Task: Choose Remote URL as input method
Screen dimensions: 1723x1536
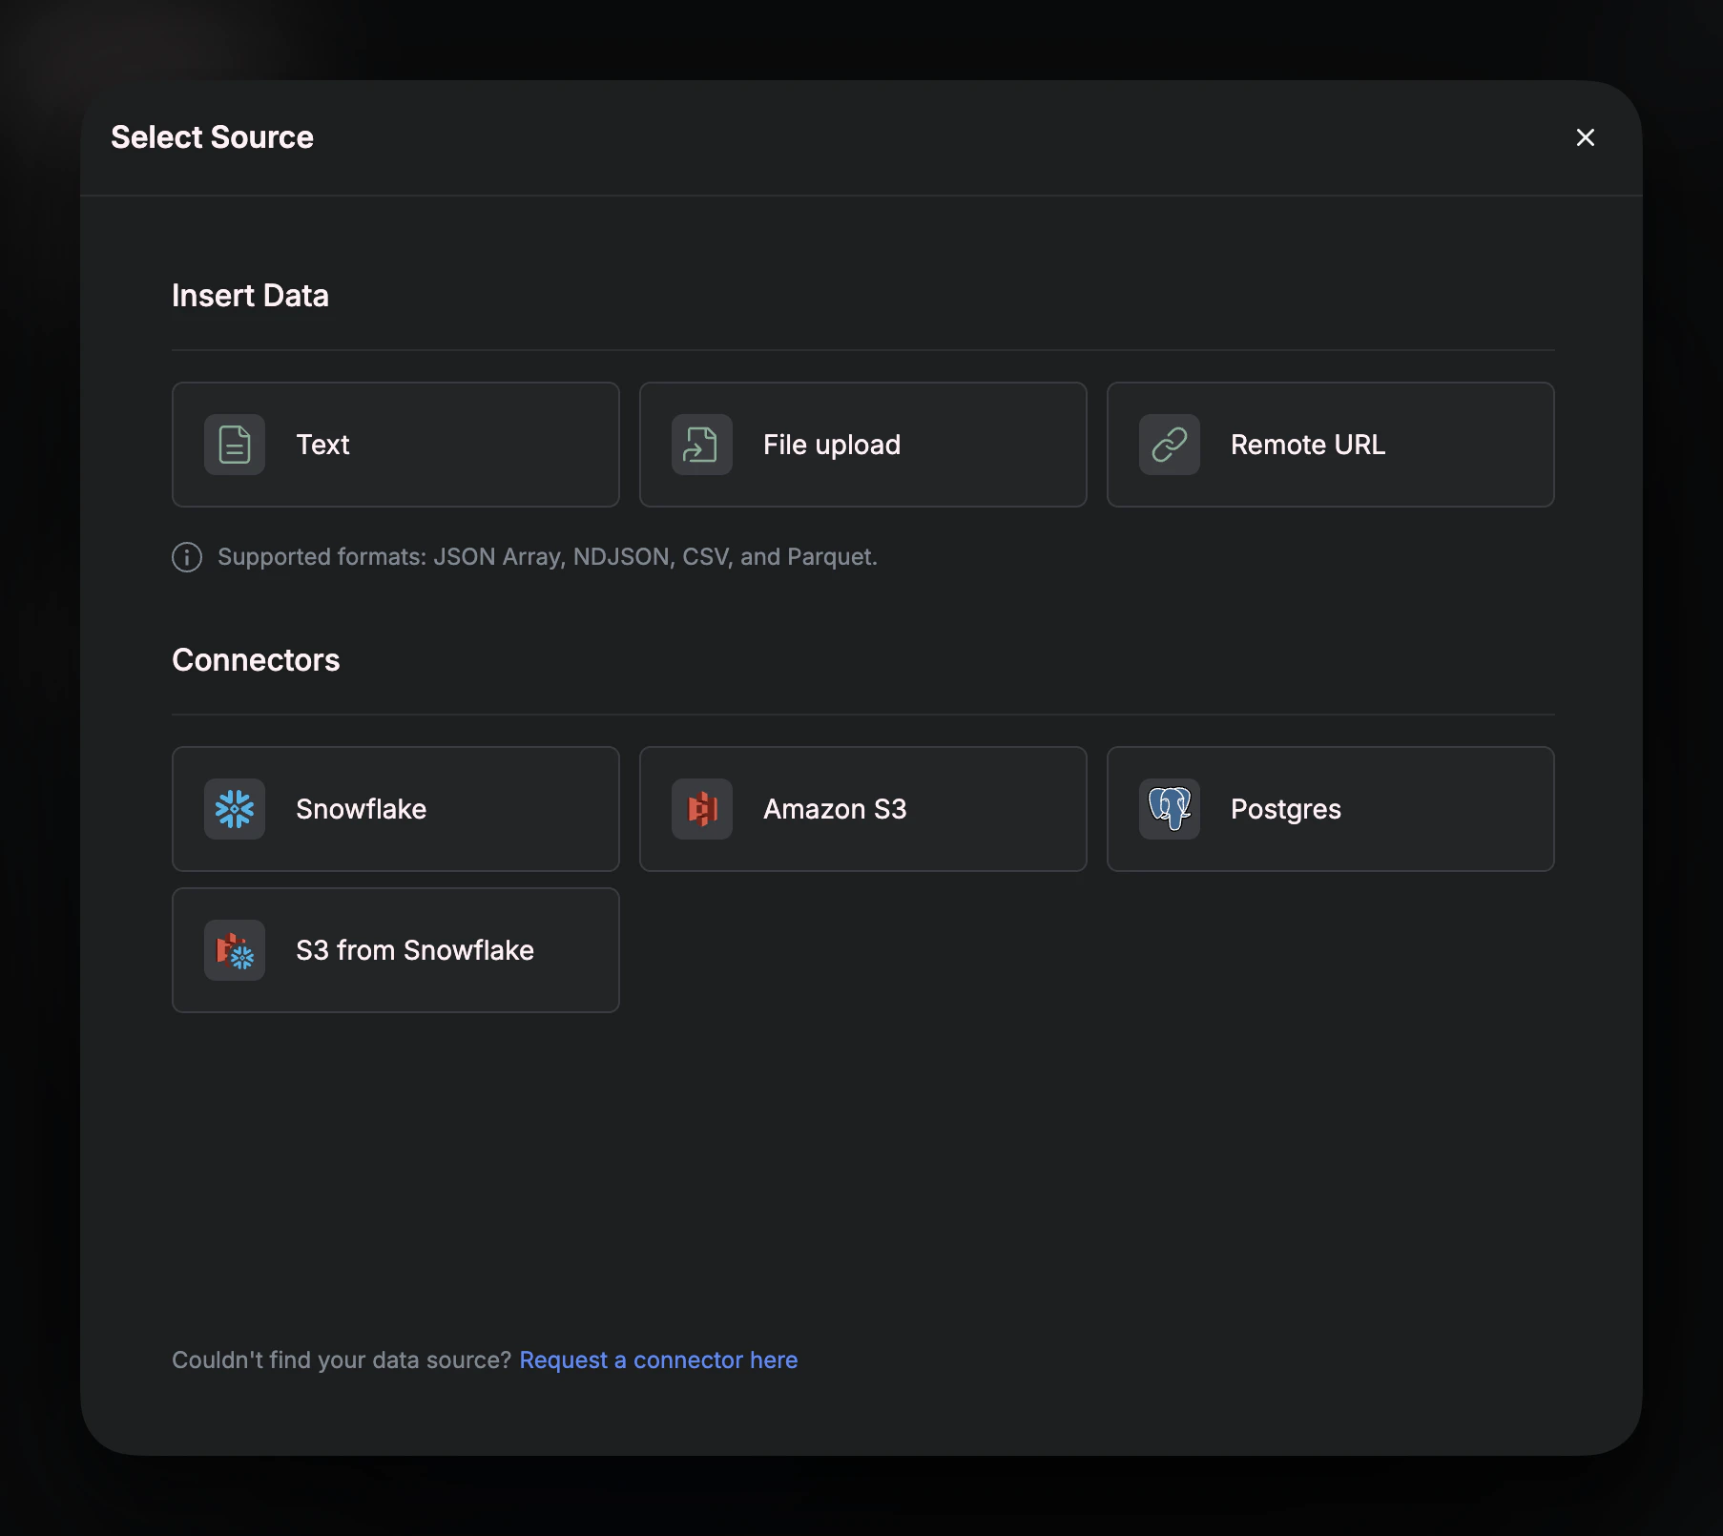Action: (1330, 444)
